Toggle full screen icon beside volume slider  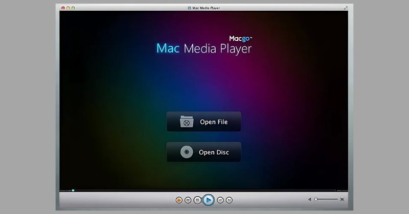coord(342,199)
